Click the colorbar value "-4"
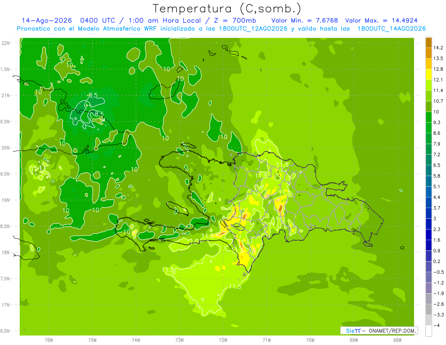 coord(436,325)
